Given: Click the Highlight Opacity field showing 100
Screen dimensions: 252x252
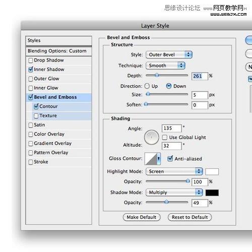Looking at the screenshot, I should click(x=200, y=182).
